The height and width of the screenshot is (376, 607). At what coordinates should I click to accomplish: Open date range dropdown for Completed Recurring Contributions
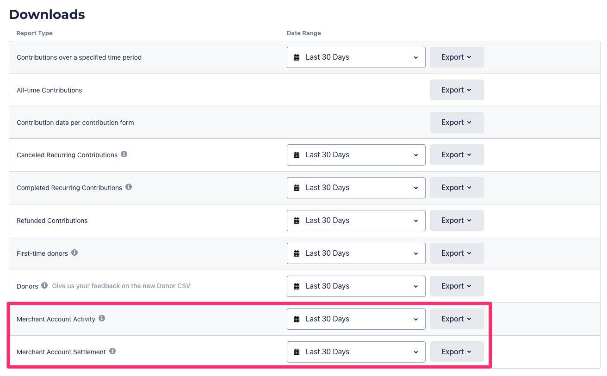356,188
